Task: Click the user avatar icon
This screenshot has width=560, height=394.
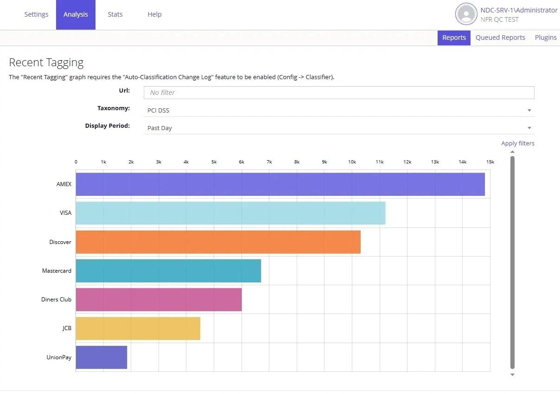Action: click(466, 14)
